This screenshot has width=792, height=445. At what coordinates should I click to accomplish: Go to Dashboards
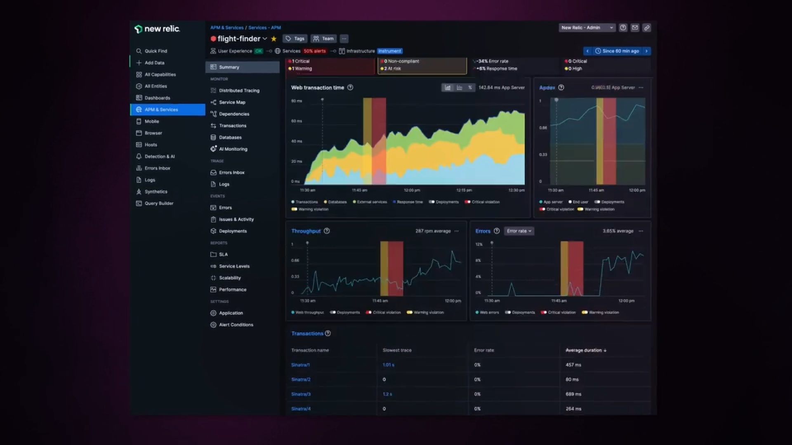coord(153,98)
